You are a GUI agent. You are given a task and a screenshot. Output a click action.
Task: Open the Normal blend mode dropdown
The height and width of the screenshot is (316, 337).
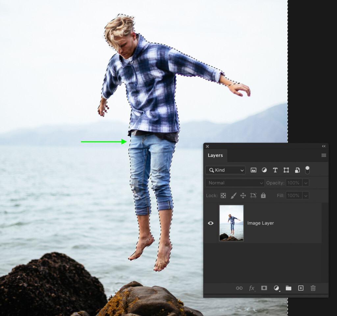235,183
